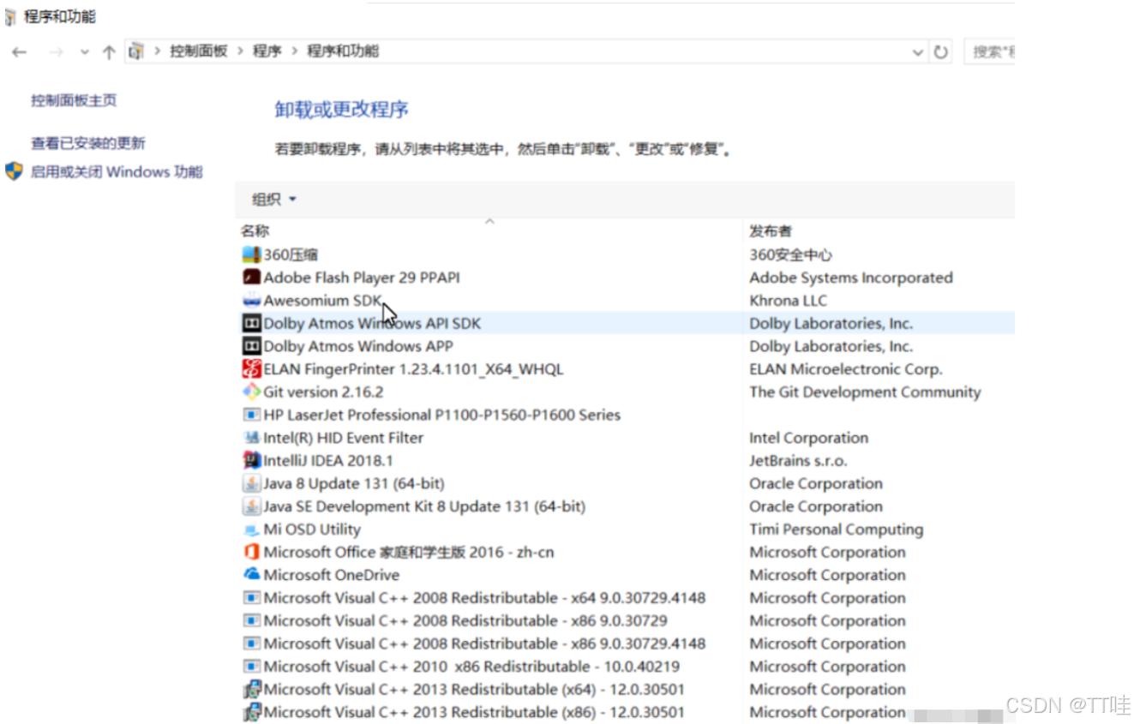Expand the chevron after 控制面板 breadcrumb
1134x724 pixels.
pos(240,51)
